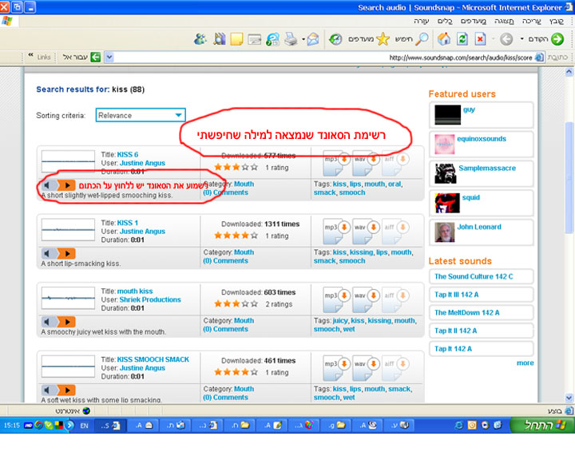Open Shriek Productions user link
The width and height of the screenshot is (575, 460).
(x=150, y=299)
